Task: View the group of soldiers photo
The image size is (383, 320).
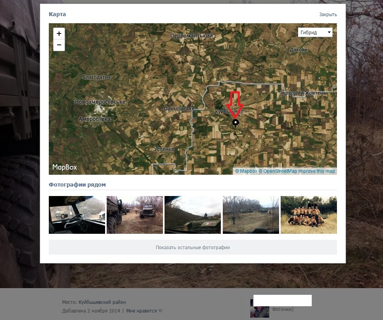Action: tap(309, 215)
